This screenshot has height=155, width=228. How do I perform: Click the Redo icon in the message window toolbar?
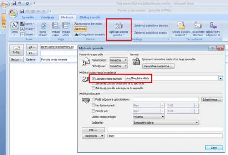click(x=33, y=11)
